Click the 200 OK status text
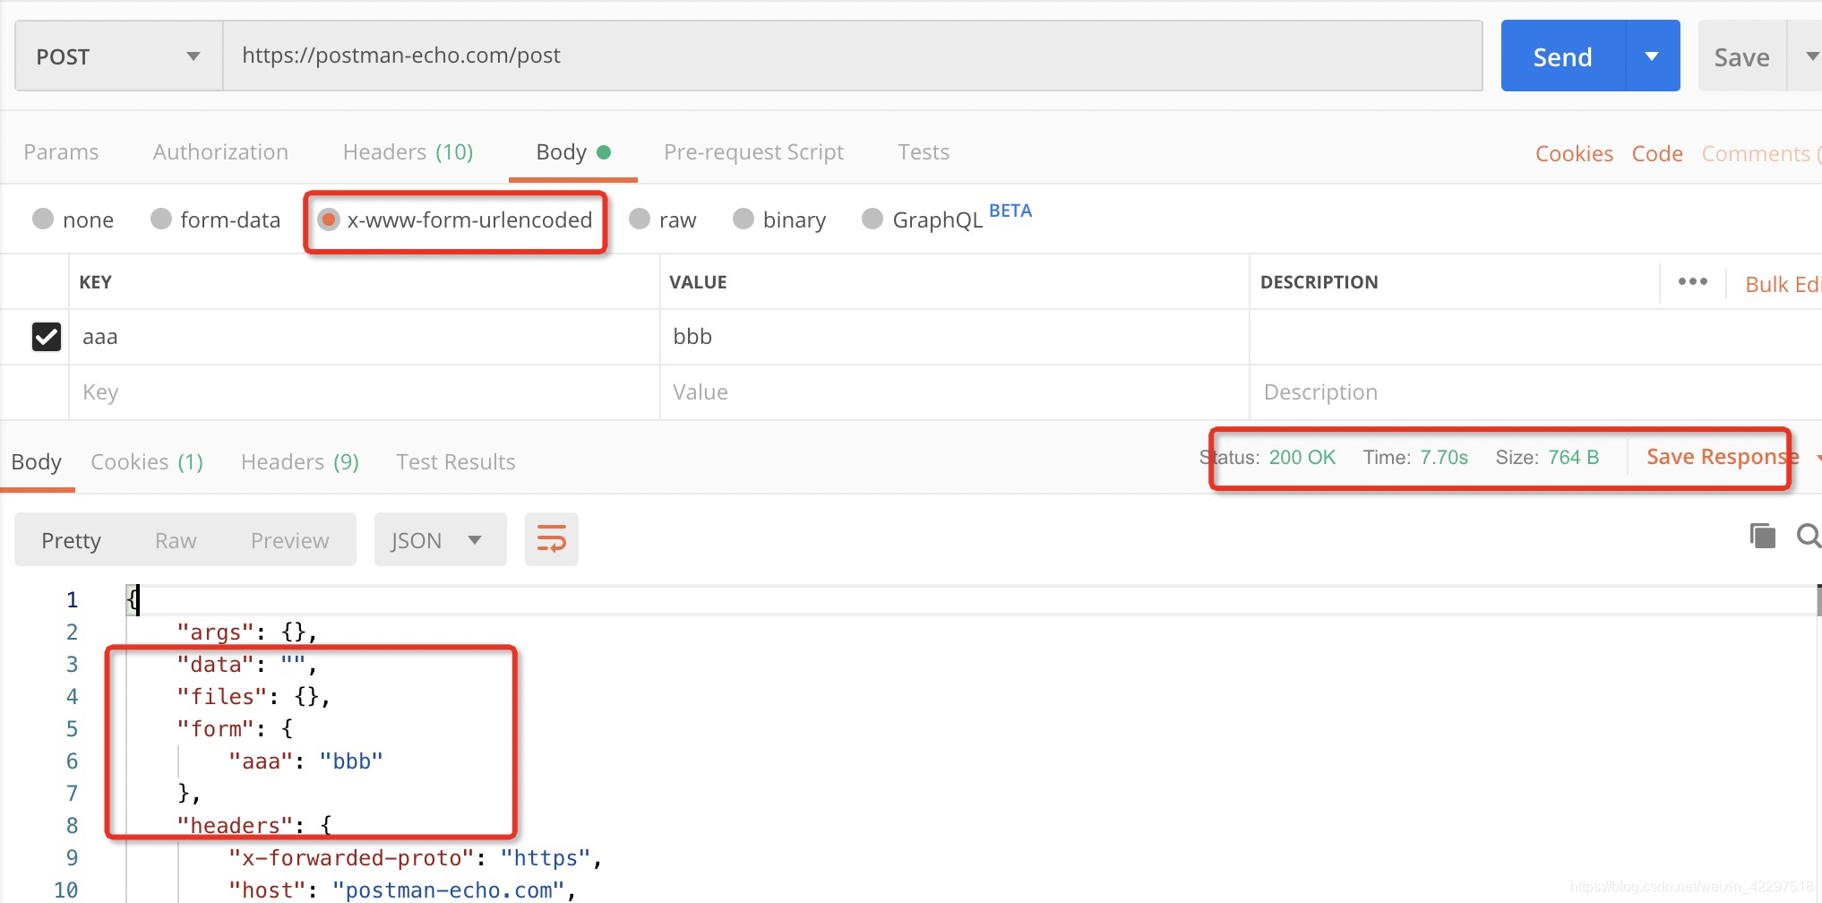 pos(1302,457)
